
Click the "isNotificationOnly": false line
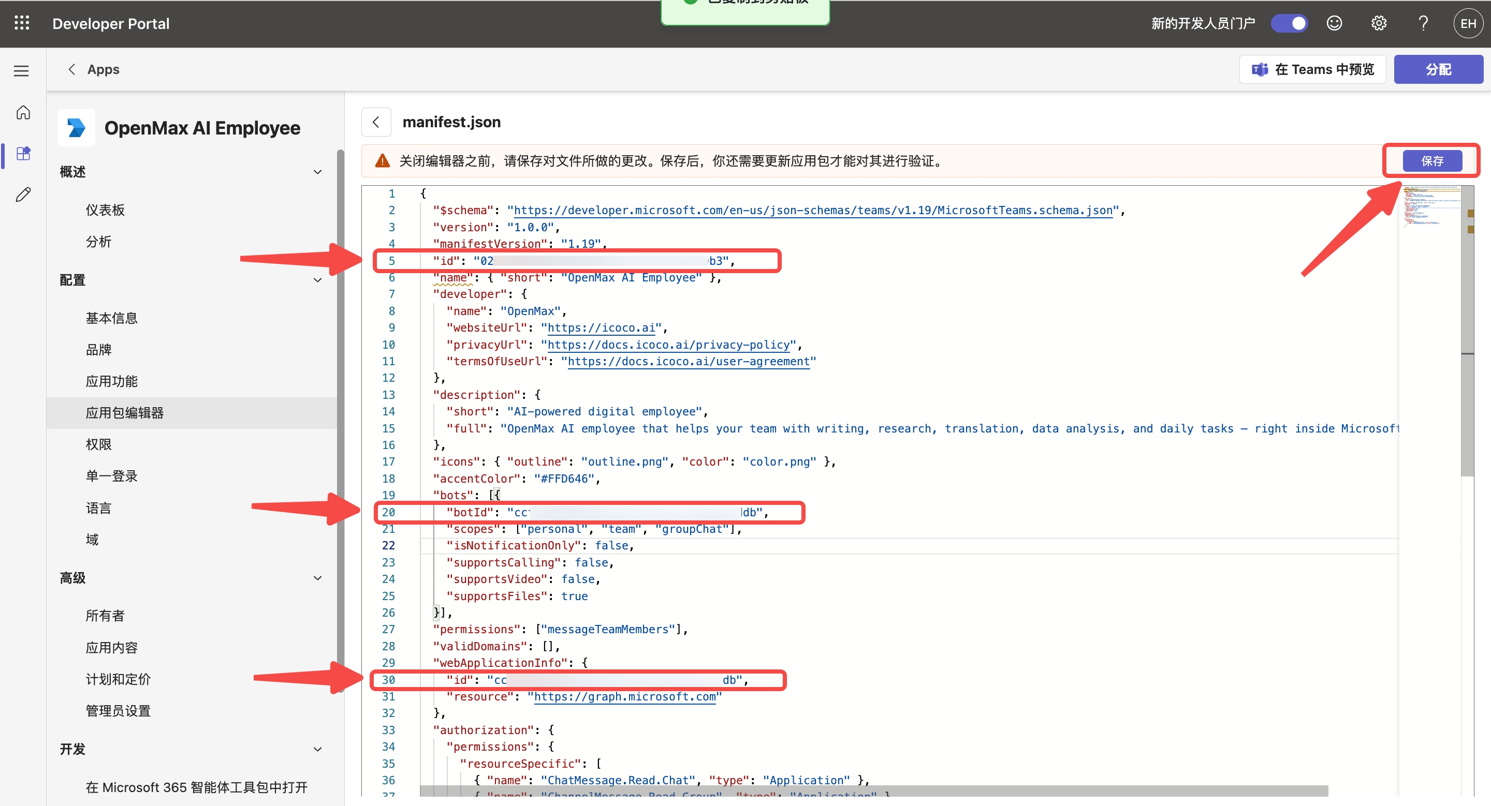click(540, 546)
